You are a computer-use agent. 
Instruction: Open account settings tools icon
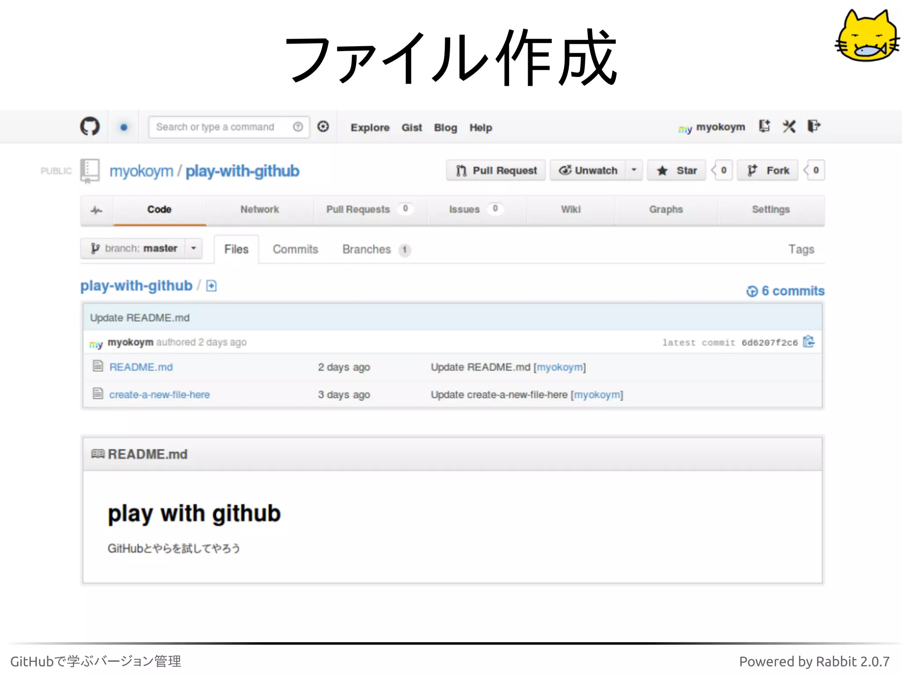tap(789, 127)
